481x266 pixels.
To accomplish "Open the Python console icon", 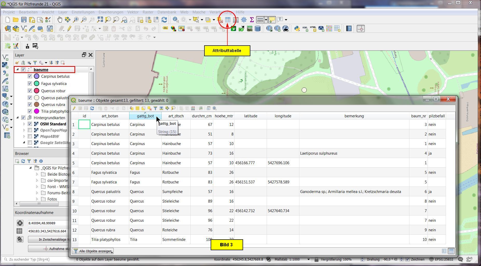I will [297, 28].
